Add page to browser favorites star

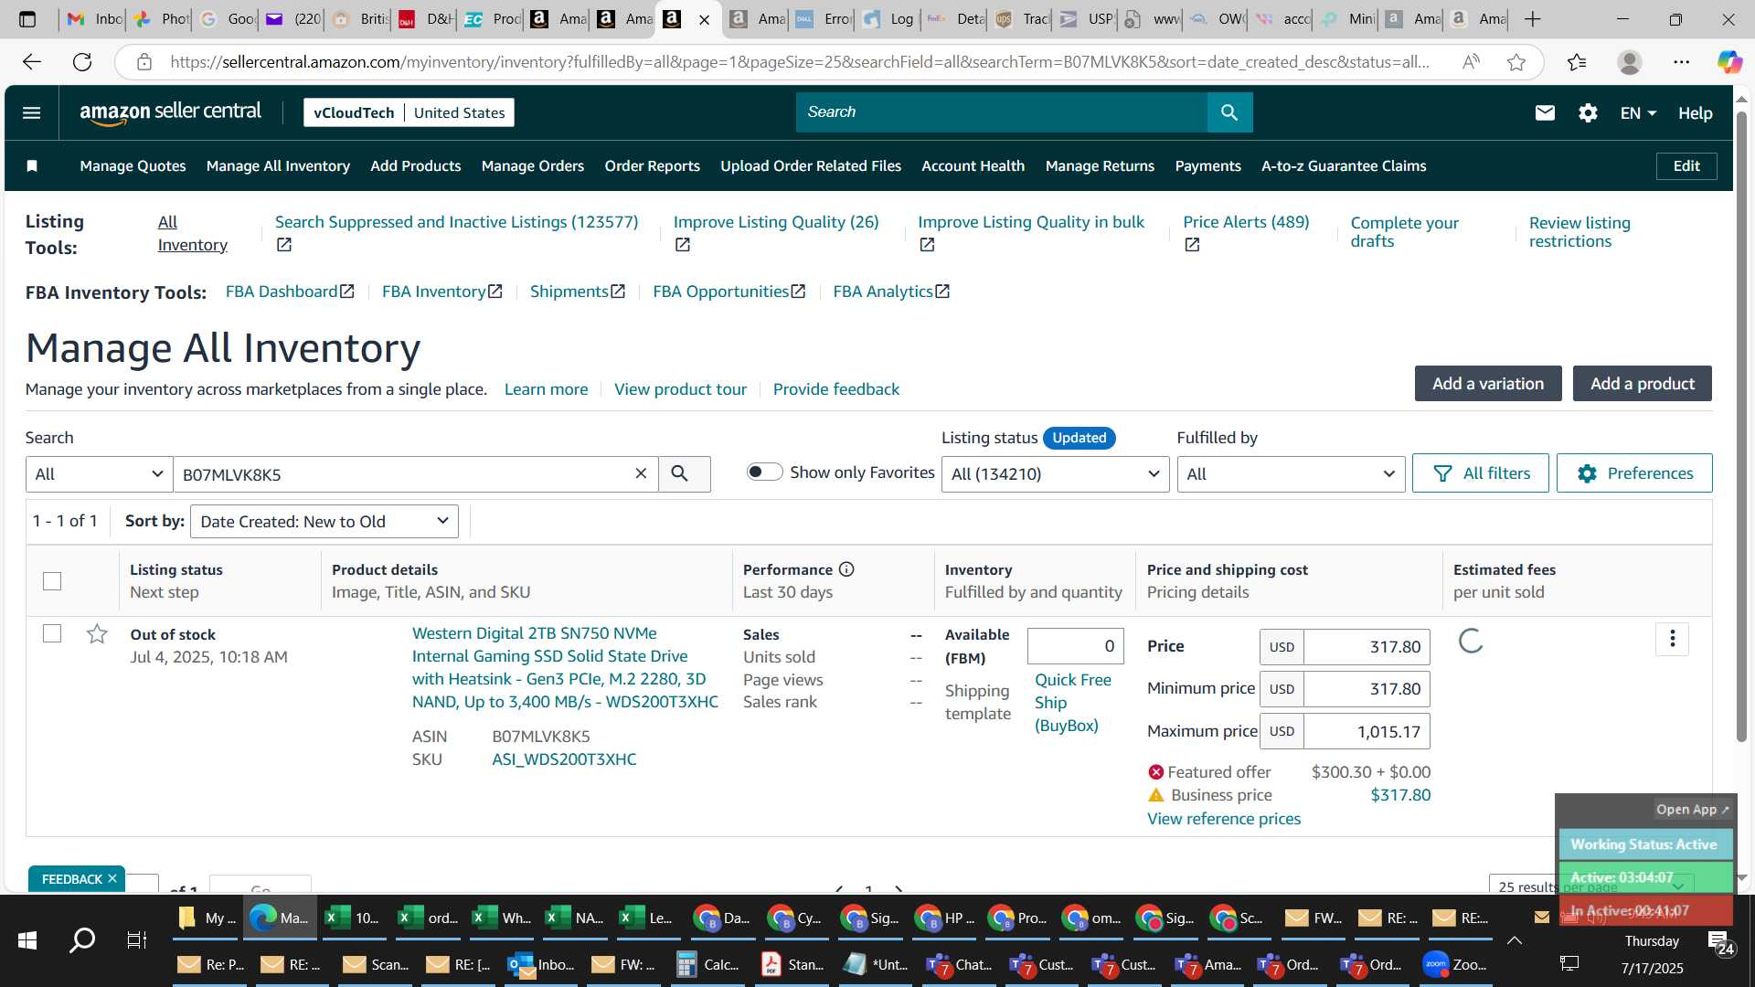1516,62
